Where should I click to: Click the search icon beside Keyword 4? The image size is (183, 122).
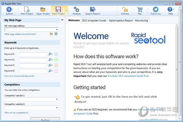50,71
